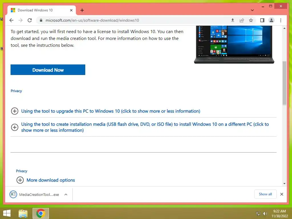Click the Chrome taskbar icon
The width and height of the screenshot is (292, 219).
pyautogui.click(x=40, y=213)
